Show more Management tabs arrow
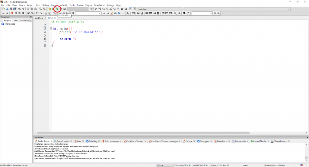Image resolution: width=309 pixels, height=167 pixels. click(x=31, y=20)
